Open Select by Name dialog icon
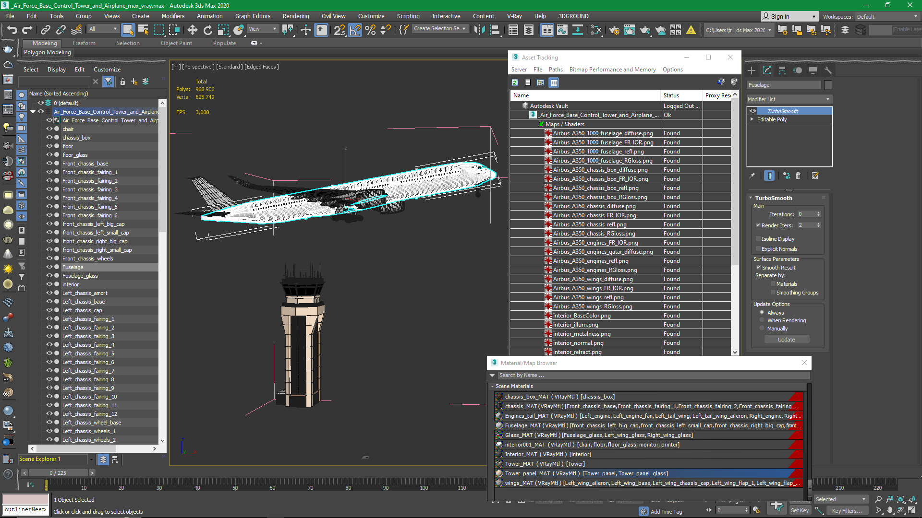 (x=143, y=30)
